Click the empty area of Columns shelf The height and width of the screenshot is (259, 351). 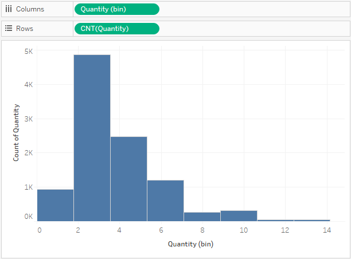[x=254, y=9]
